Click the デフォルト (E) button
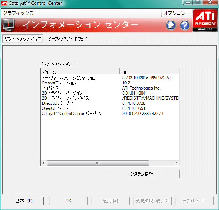219x210 pixels. tap(194, 201)
